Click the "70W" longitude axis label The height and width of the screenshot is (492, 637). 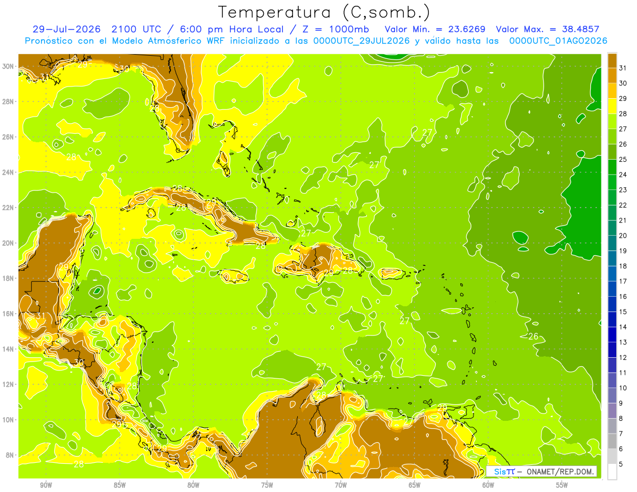[341, 485]
